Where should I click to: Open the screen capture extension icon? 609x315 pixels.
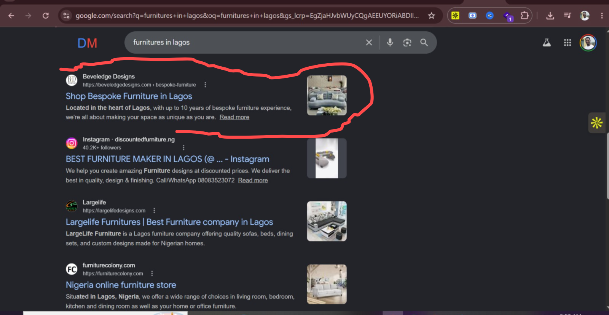tap(472, 16)
